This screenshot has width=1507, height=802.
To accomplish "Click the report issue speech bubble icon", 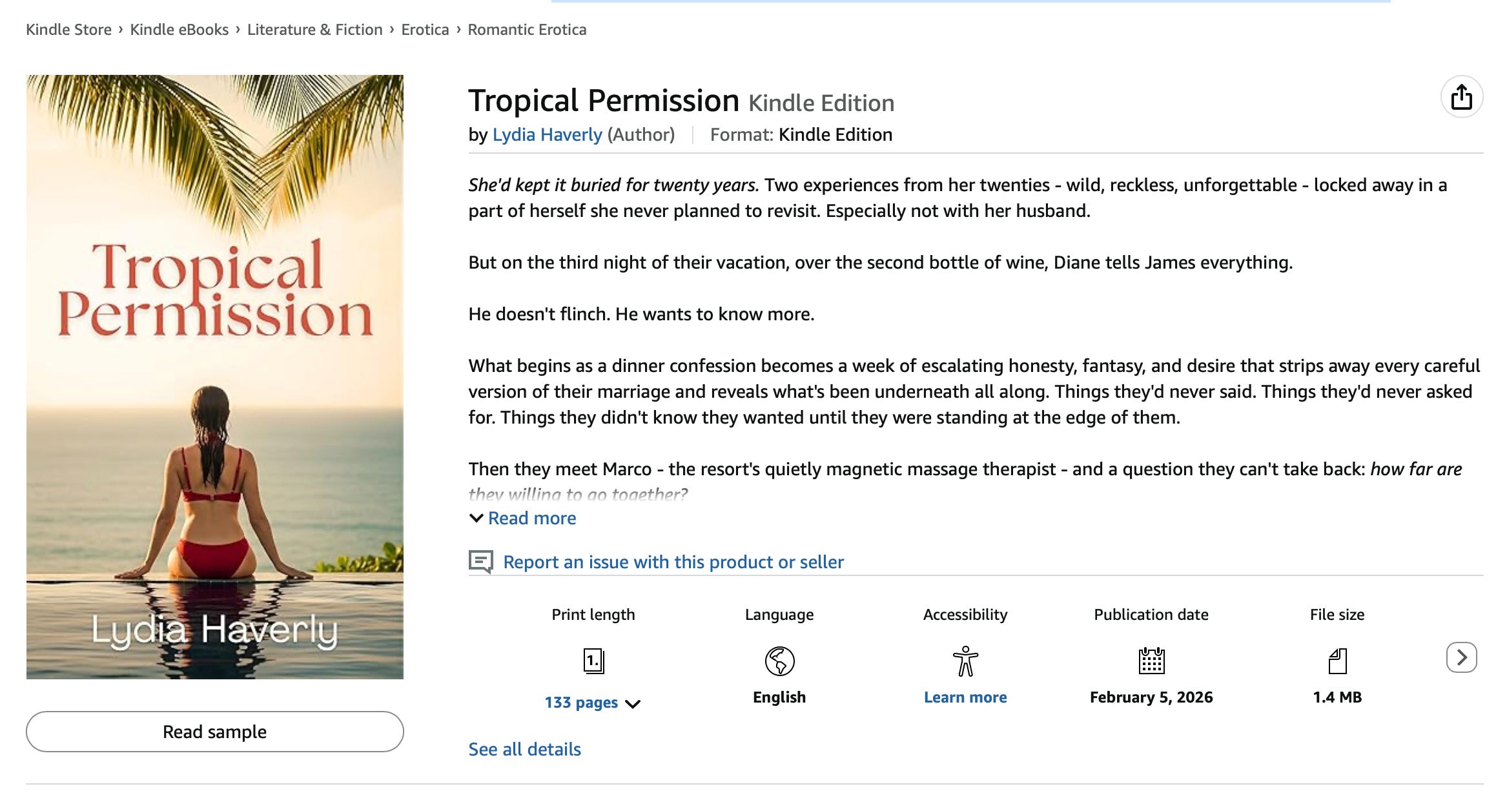I will (480, 562).
